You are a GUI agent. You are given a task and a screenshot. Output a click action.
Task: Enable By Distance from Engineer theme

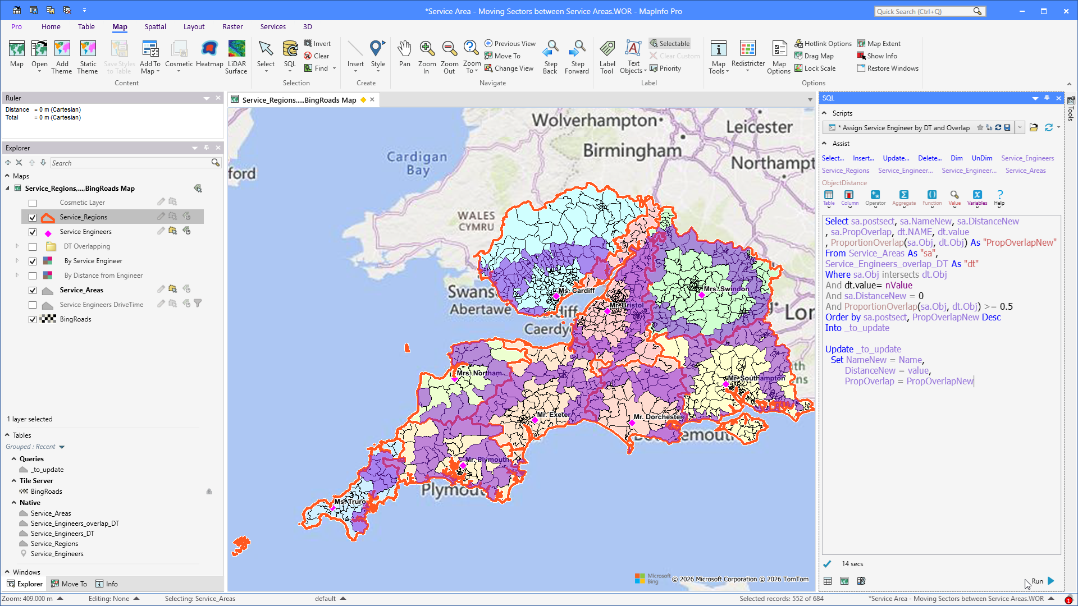(33, 276)
